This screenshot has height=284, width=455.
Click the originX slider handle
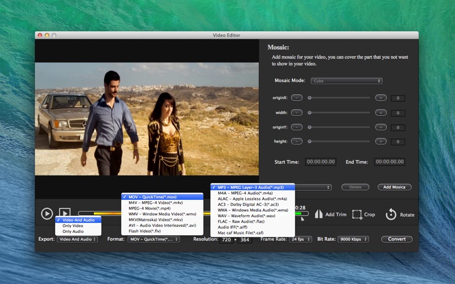309,98
